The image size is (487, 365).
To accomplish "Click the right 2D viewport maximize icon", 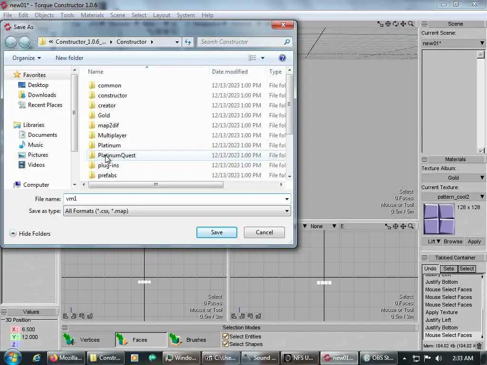I will point(388,226).
